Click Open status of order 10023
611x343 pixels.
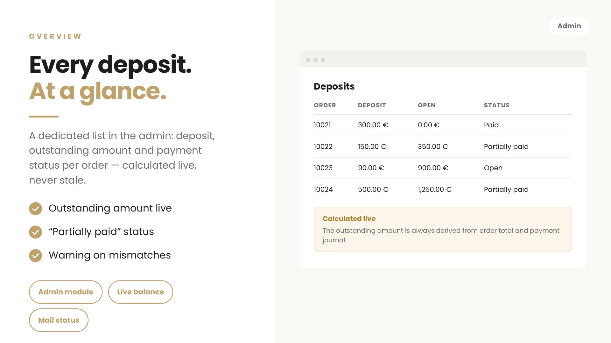493,168
